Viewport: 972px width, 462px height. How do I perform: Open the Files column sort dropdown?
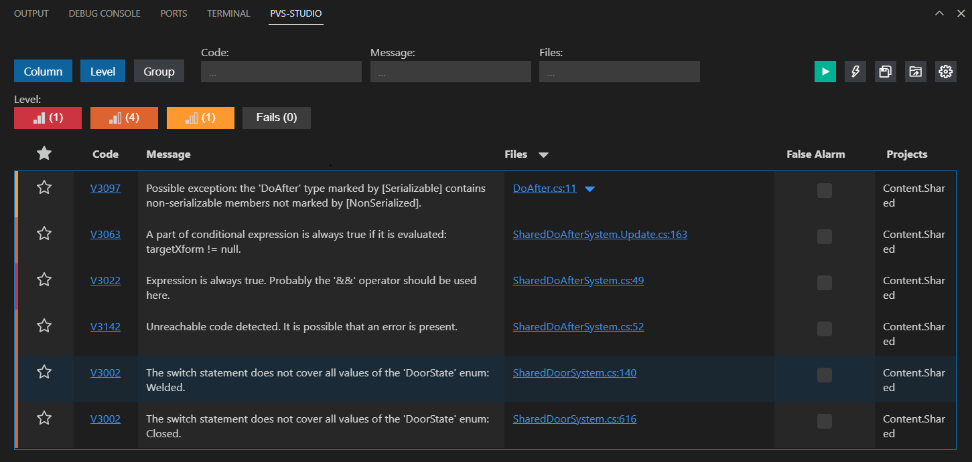click(543, 154)
